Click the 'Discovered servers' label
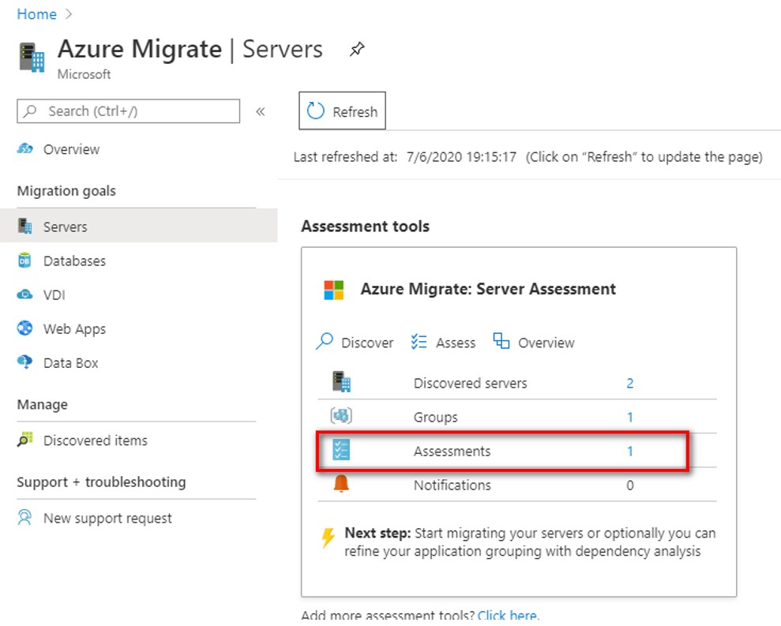This screenshot has height=626, width=781. tap(470, 383)
